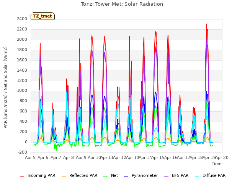This screenshot has height=183, width=245.
Task: Click the Apr 10 x-axis tick label
Action: click(x=94, y=157)
